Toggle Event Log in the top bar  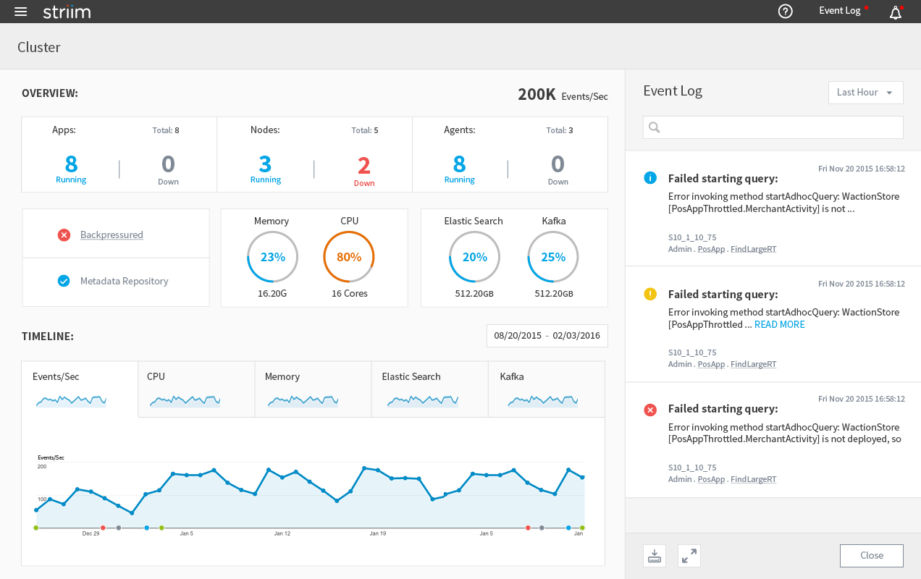(x=840, y=11)
